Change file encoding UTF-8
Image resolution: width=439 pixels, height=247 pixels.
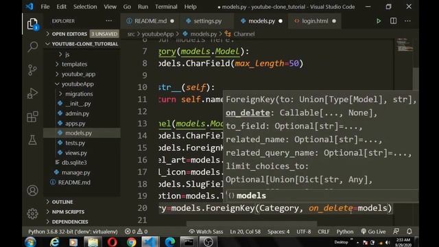[303, 232]
